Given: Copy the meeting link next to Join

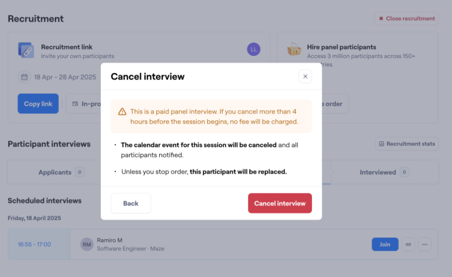Looking at the screenshot, I should [x=408, y=244].
